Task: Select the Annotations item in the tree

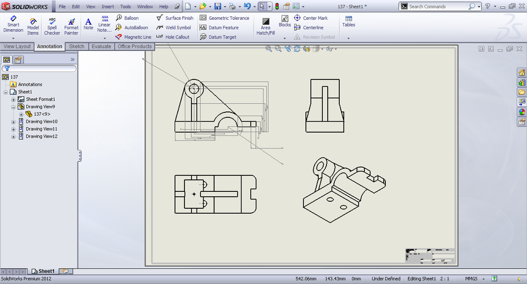Action: click(30, 84)
